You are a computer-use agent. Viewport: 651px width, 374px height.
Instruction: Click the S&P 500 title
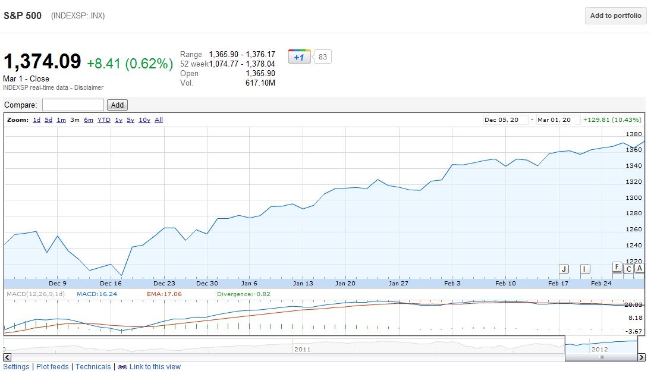[23, 16]
